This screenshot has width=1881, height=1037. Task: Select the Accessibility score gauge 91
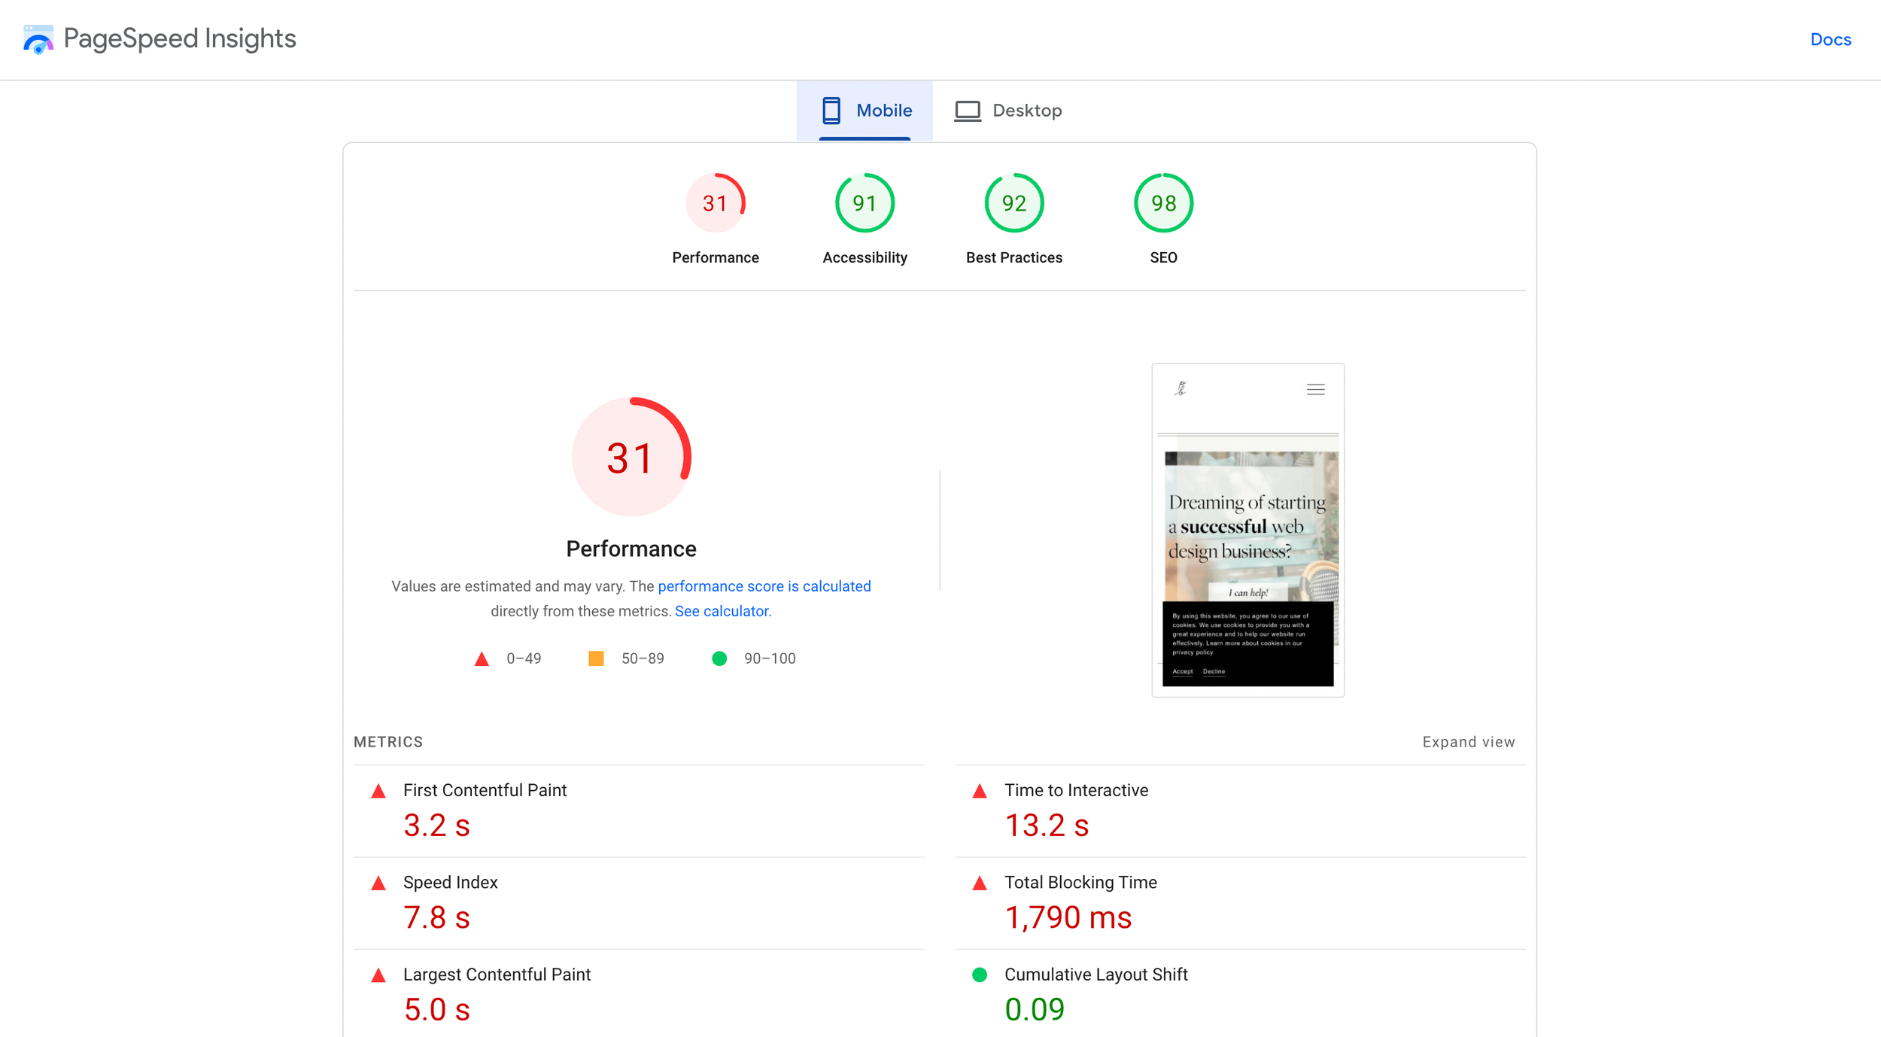click(x=865, y=203)
